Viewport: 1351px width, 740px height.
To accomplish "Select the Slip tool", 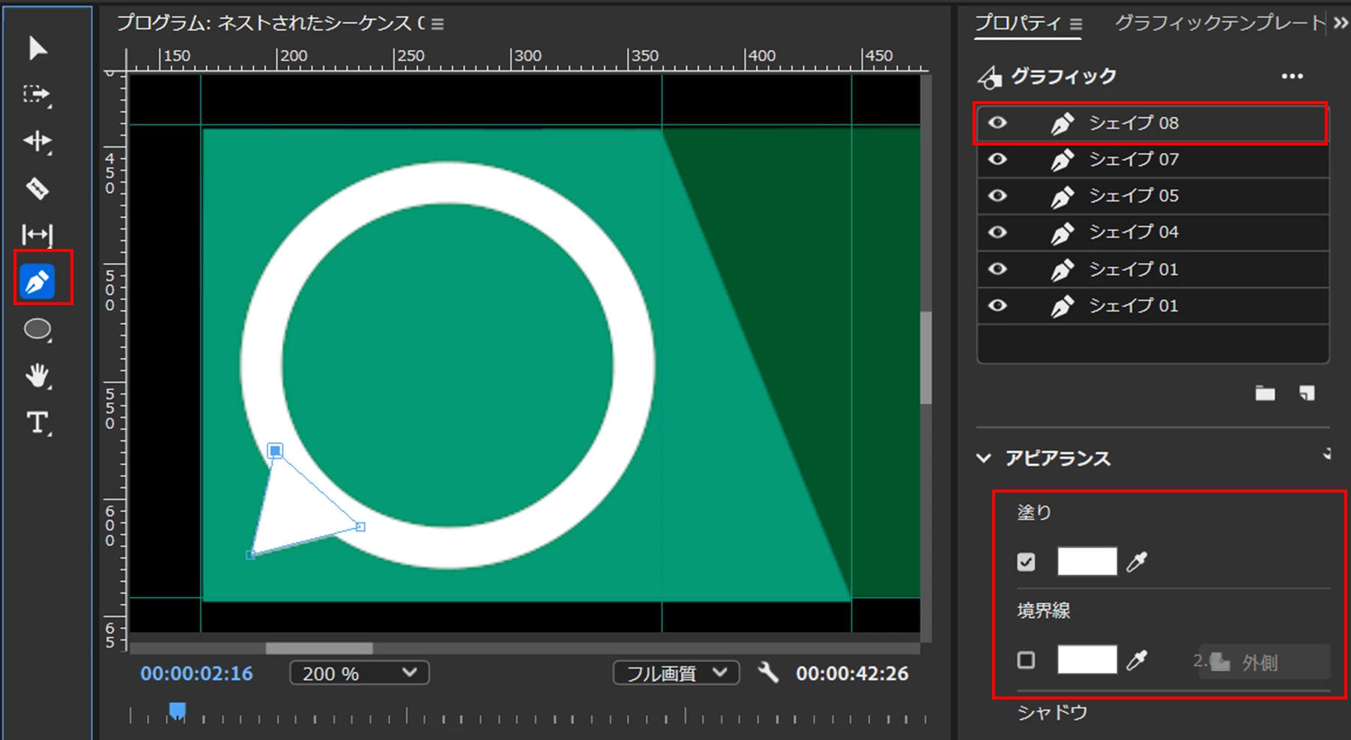I will click(x=37, y=235).
